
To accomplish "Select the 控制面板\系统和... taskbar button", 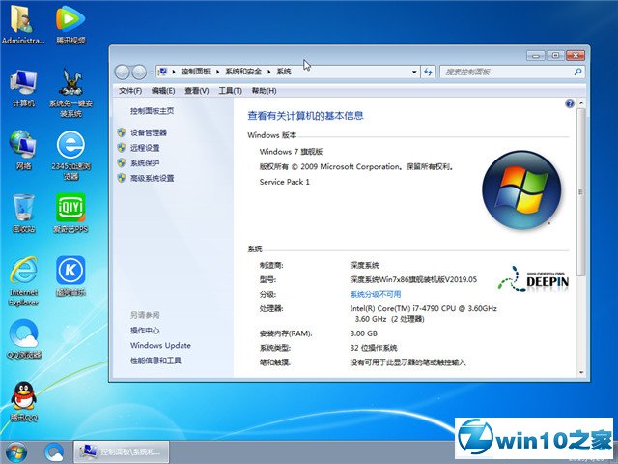I will [x=122, y=451].
